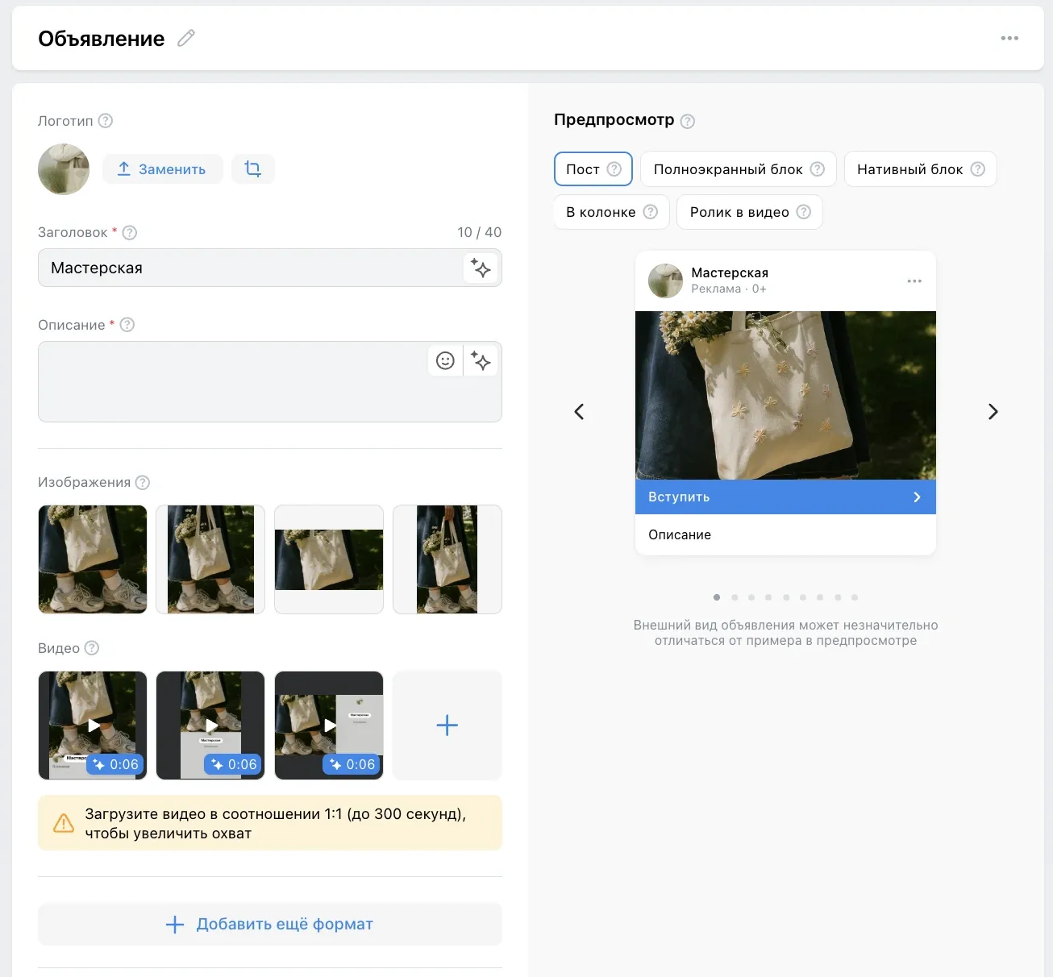The image size is (1053, 977).
Task: Go to next preview slide
Action: [x=993, y=412]
